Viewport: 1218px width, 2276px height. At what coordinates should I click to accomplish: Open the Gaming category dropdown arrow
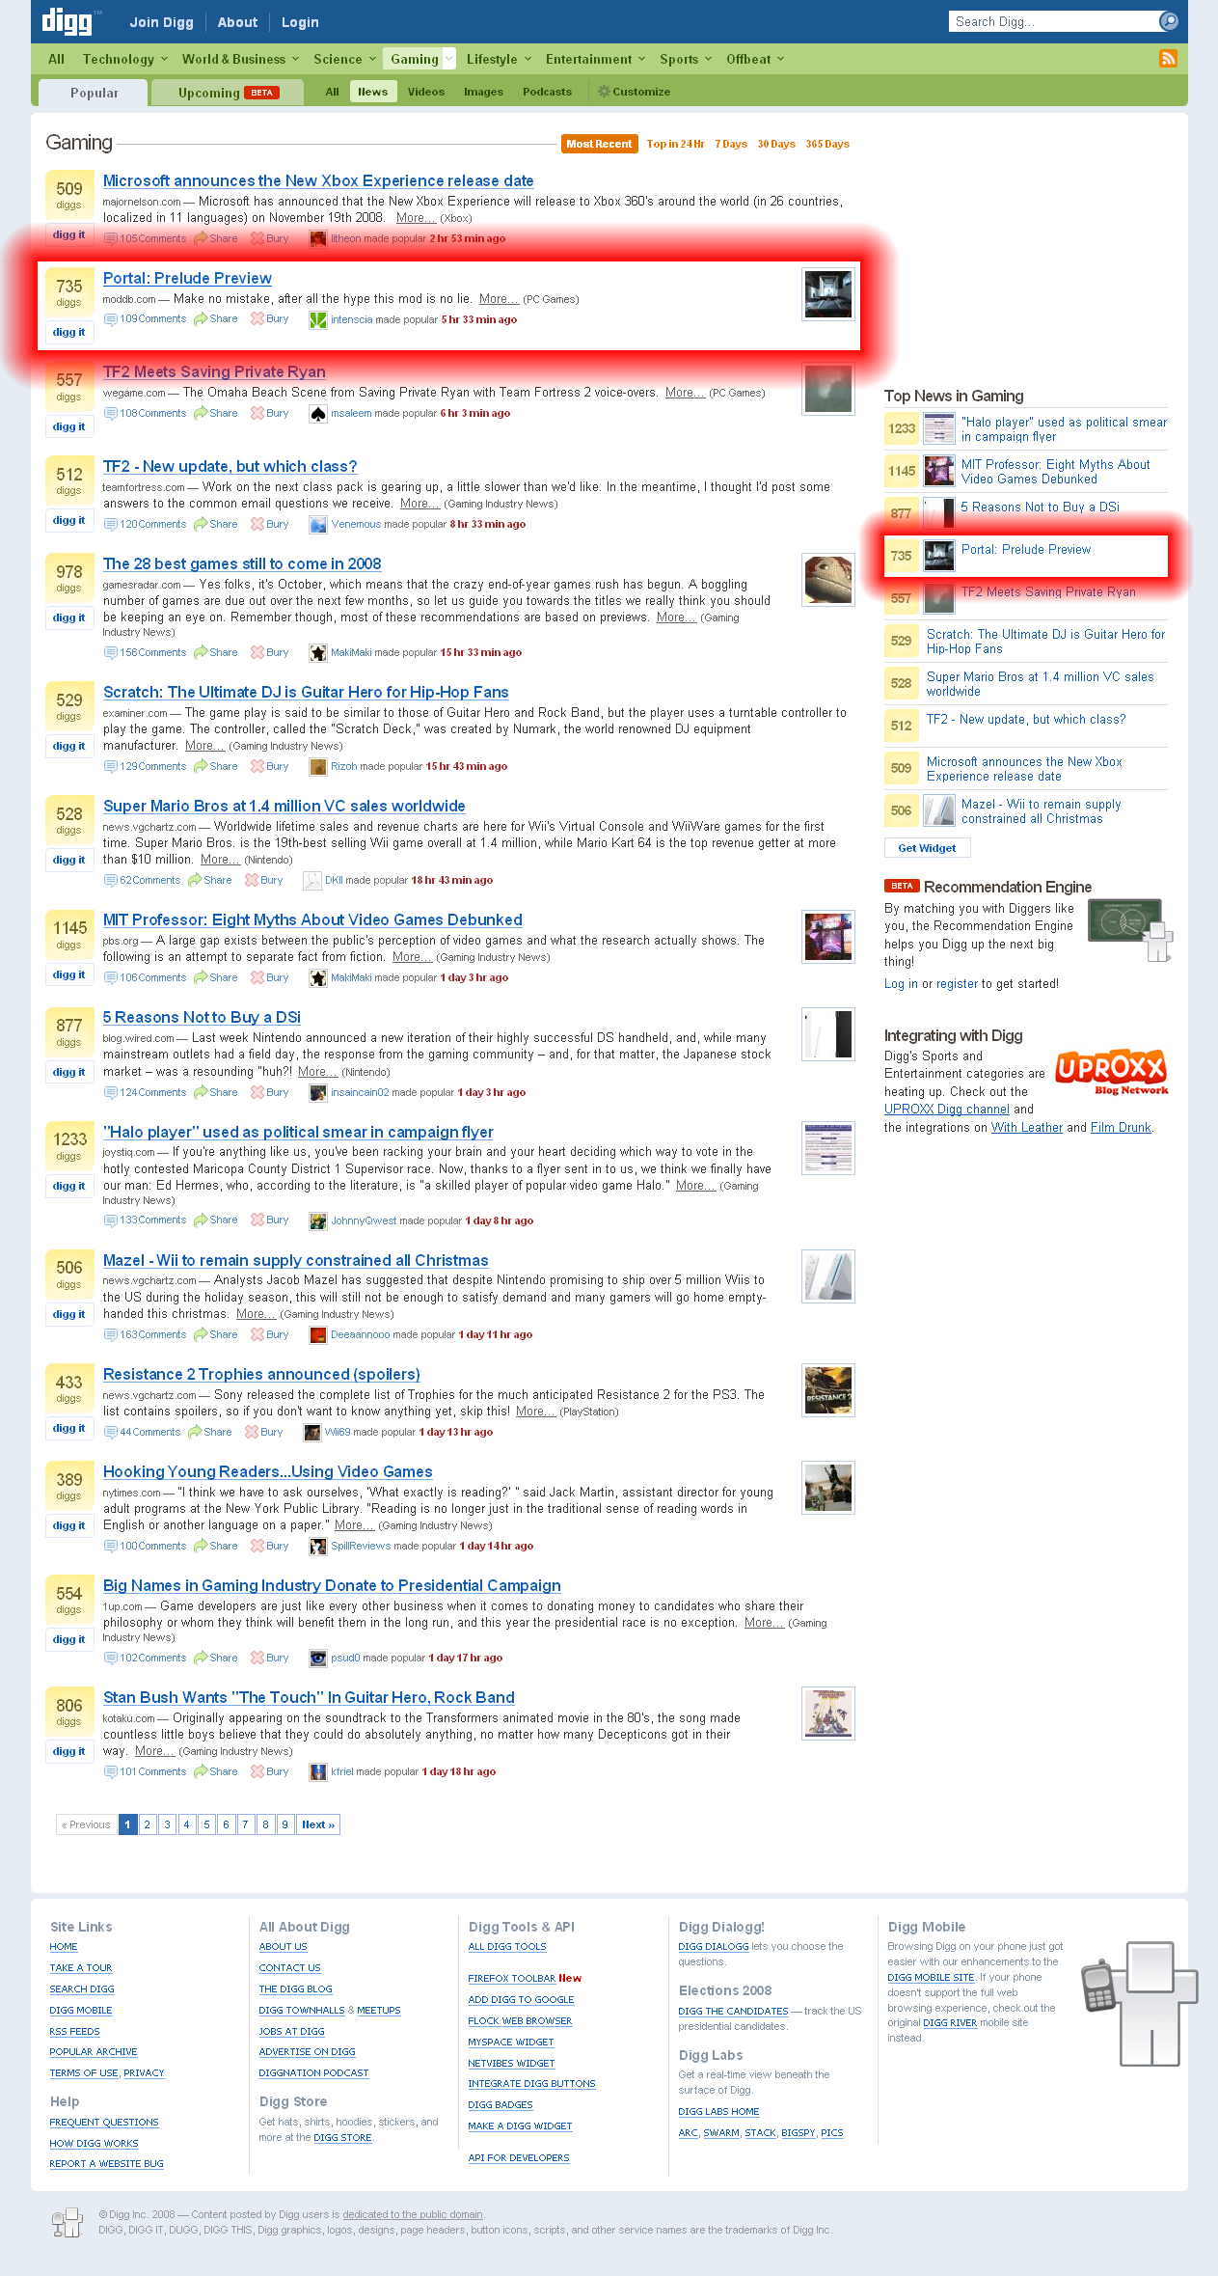click(x=448, y=59)
